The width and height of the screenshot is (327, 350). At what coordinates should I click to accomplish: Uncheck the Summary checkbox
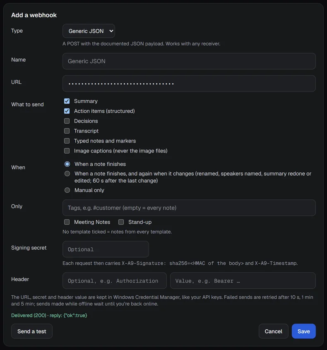(67, 101)
